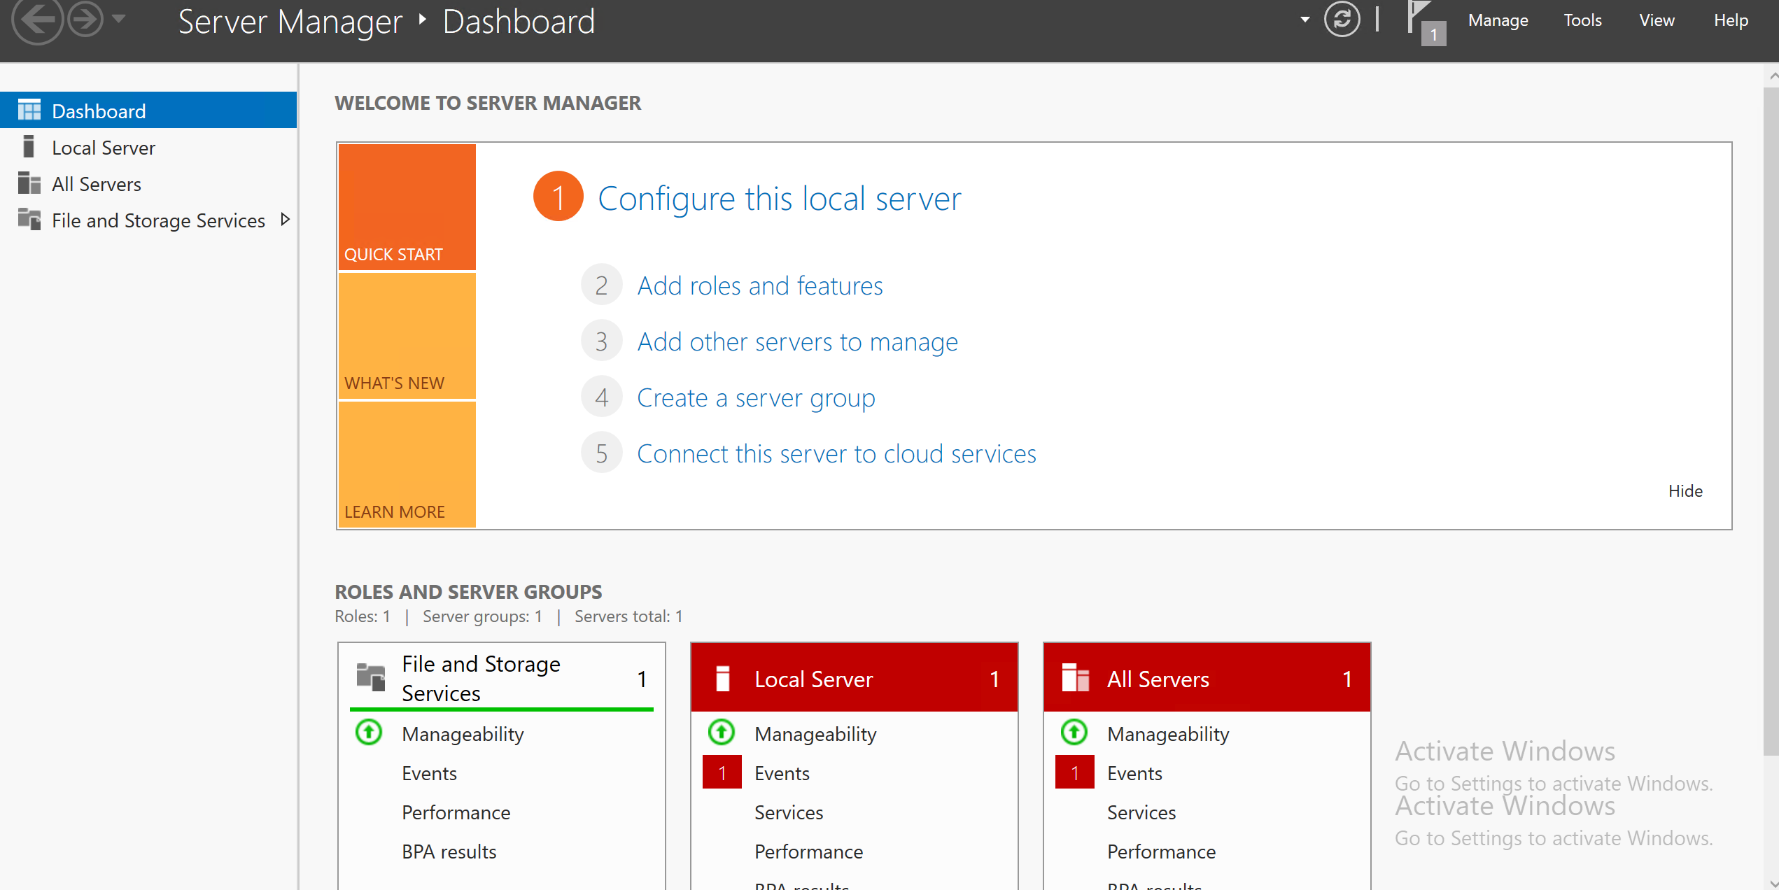
Task: Click the vertical scrollbar on right edge
Action: tap(1771, 420)
